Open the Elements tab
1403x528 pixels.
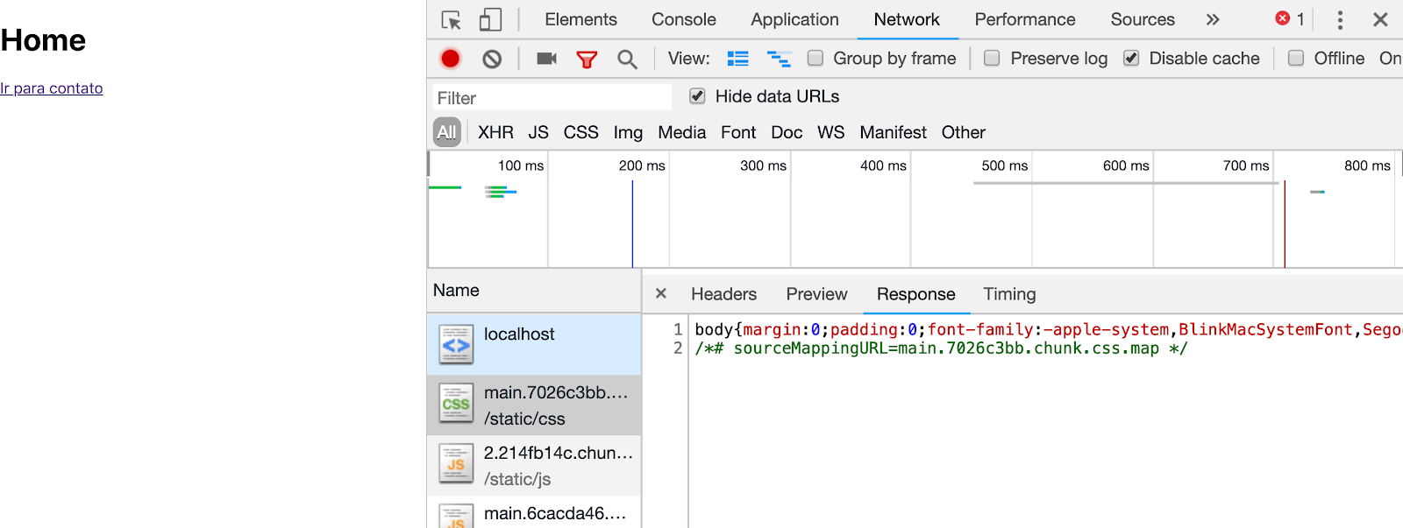[580, 19]
